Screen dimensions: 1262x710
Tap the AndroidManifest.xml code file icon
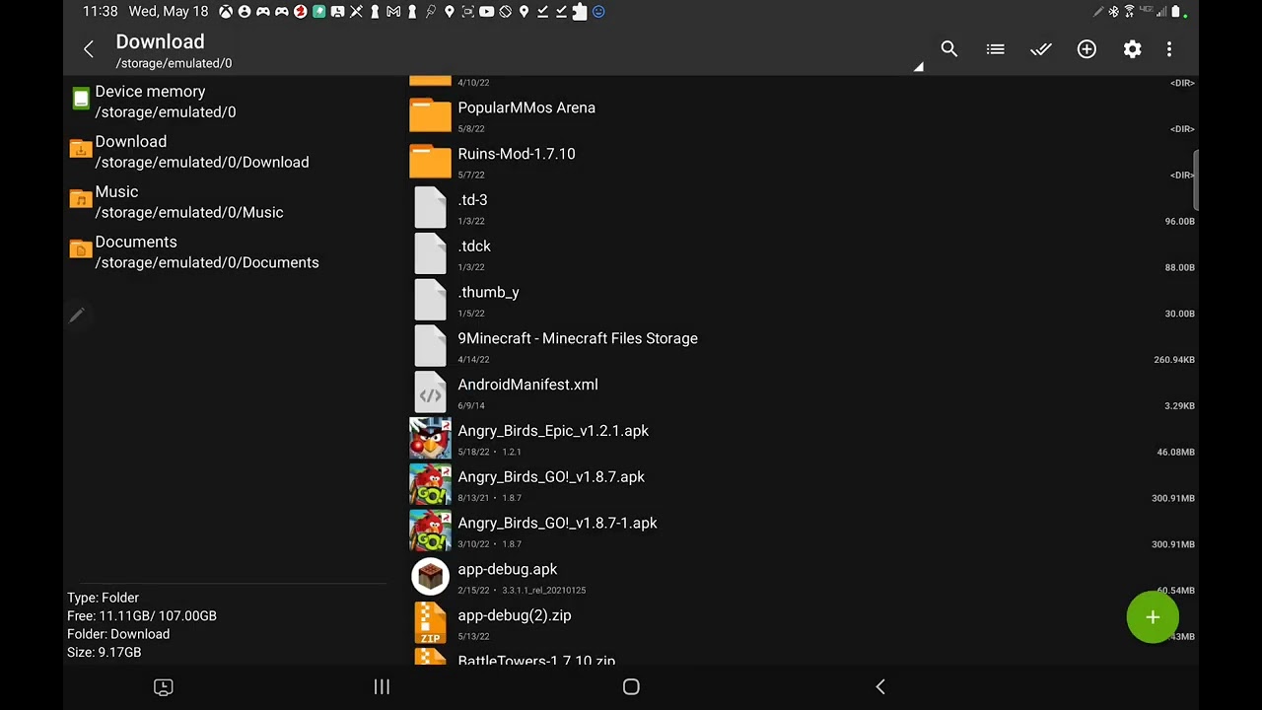430,393
